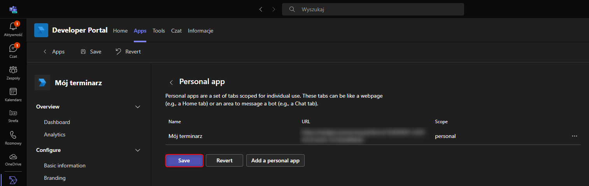The image size is (589, 186).
Task: Open Strefa app in sidebar
Action: point(13,116)
